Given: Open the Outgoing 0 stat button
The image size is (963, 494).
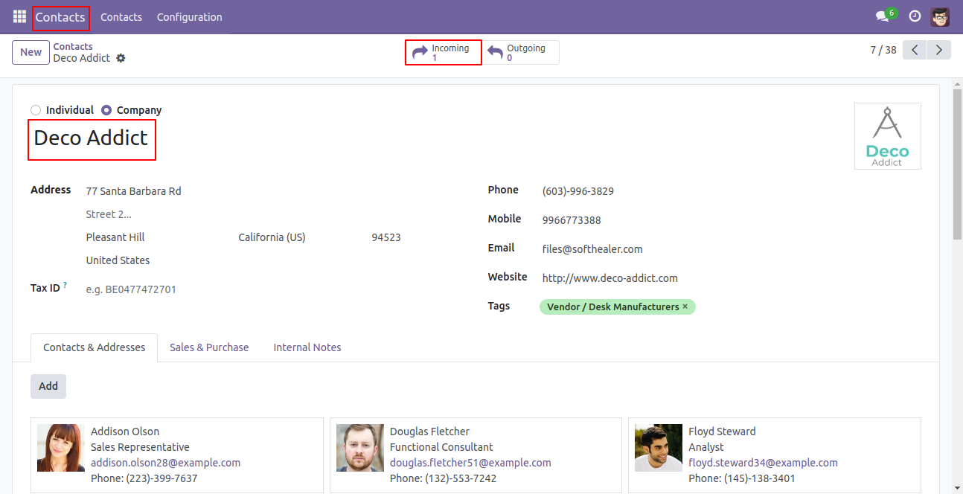Looking at the screenshot, I should [521, 52].
